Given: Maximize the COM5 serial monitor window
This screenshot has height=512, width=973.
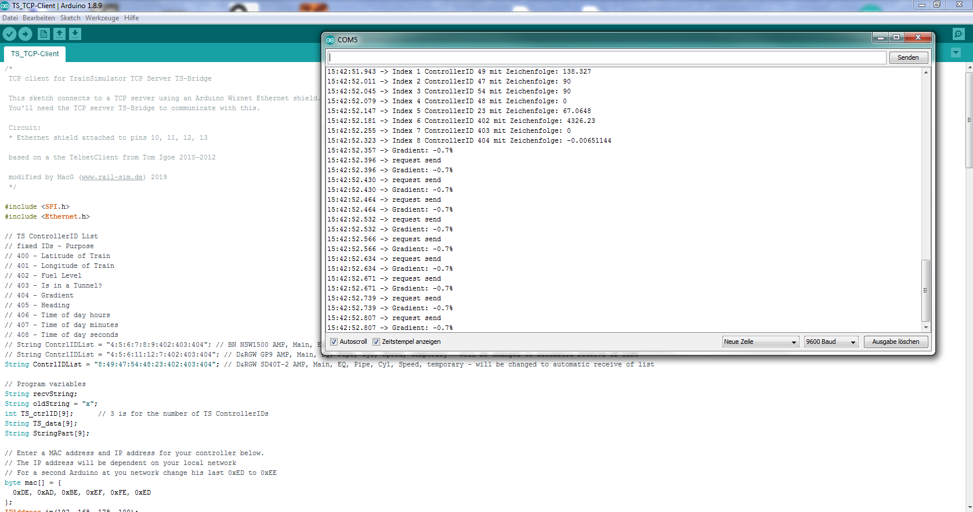Looking at the screenshot, I should click(896, 38).
